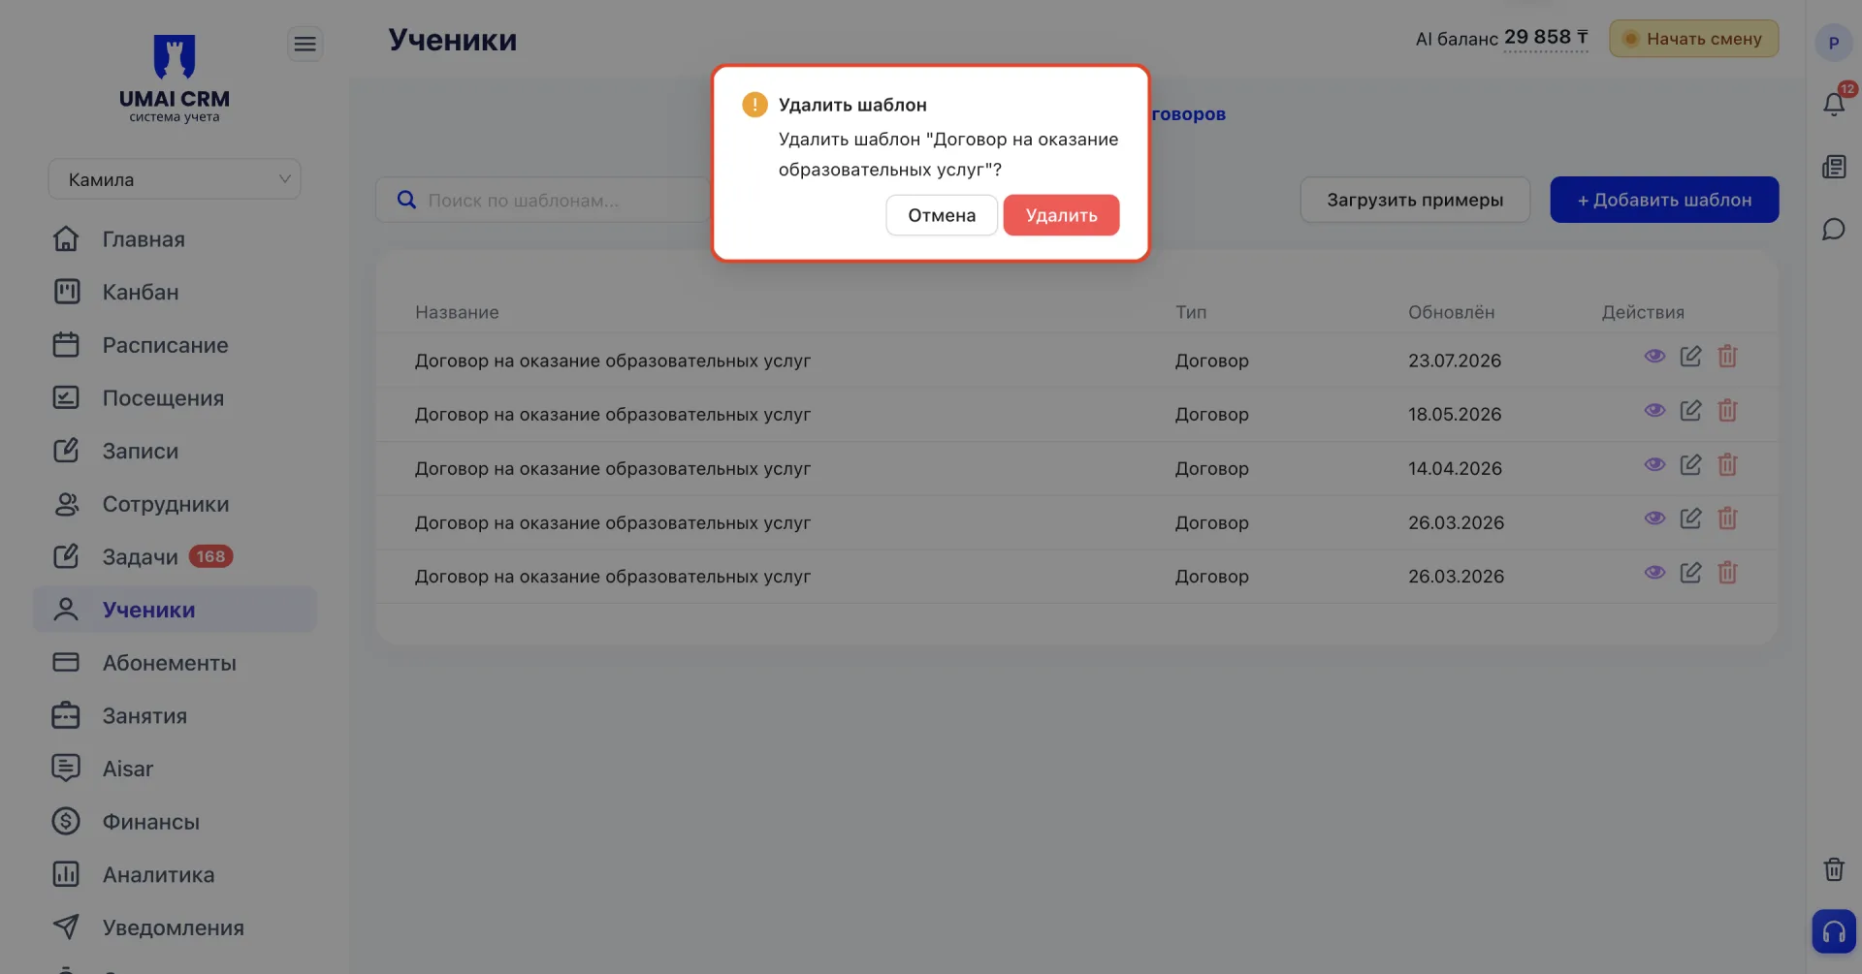
Task: Click the template name in the 23.07.2026 row
Action: pos(613,361)
